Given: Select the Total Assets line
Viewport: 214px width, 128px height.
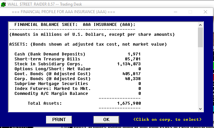Looking at the screenshot, I should 84,103.
